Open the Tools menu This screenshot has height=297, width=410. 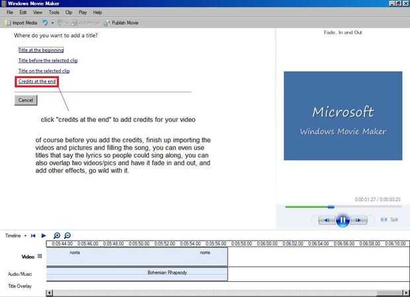(x=54, y=13)
